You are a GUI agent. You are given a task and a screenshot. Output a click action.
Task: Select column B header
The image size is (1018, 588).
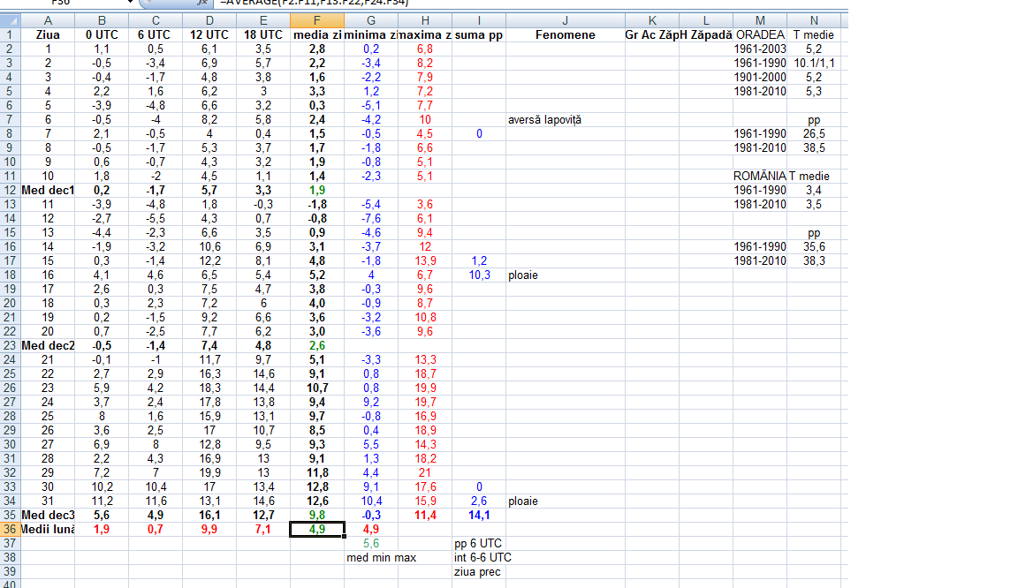point(102,21)
